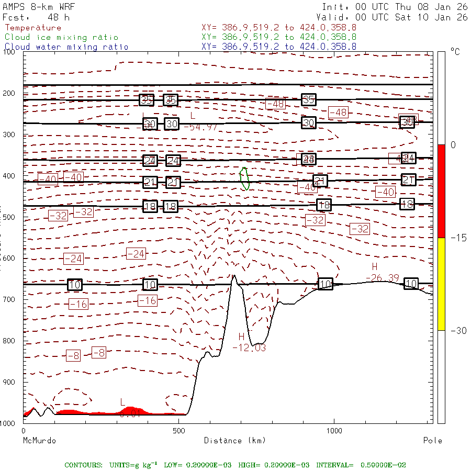
Task: Click the yellow segment of the temperature colorbar
Action: click(441, 284)
